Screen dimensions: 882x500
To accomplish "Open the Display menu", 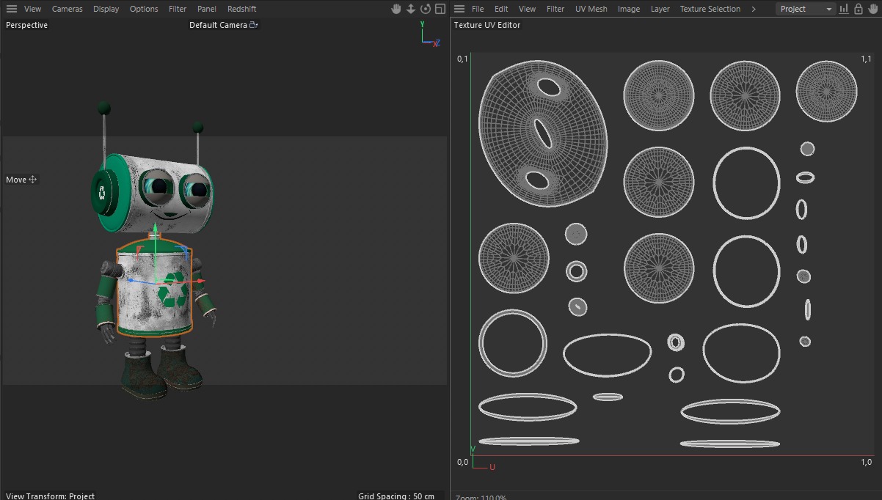I will pyautogui.click(x=106, y=9).
